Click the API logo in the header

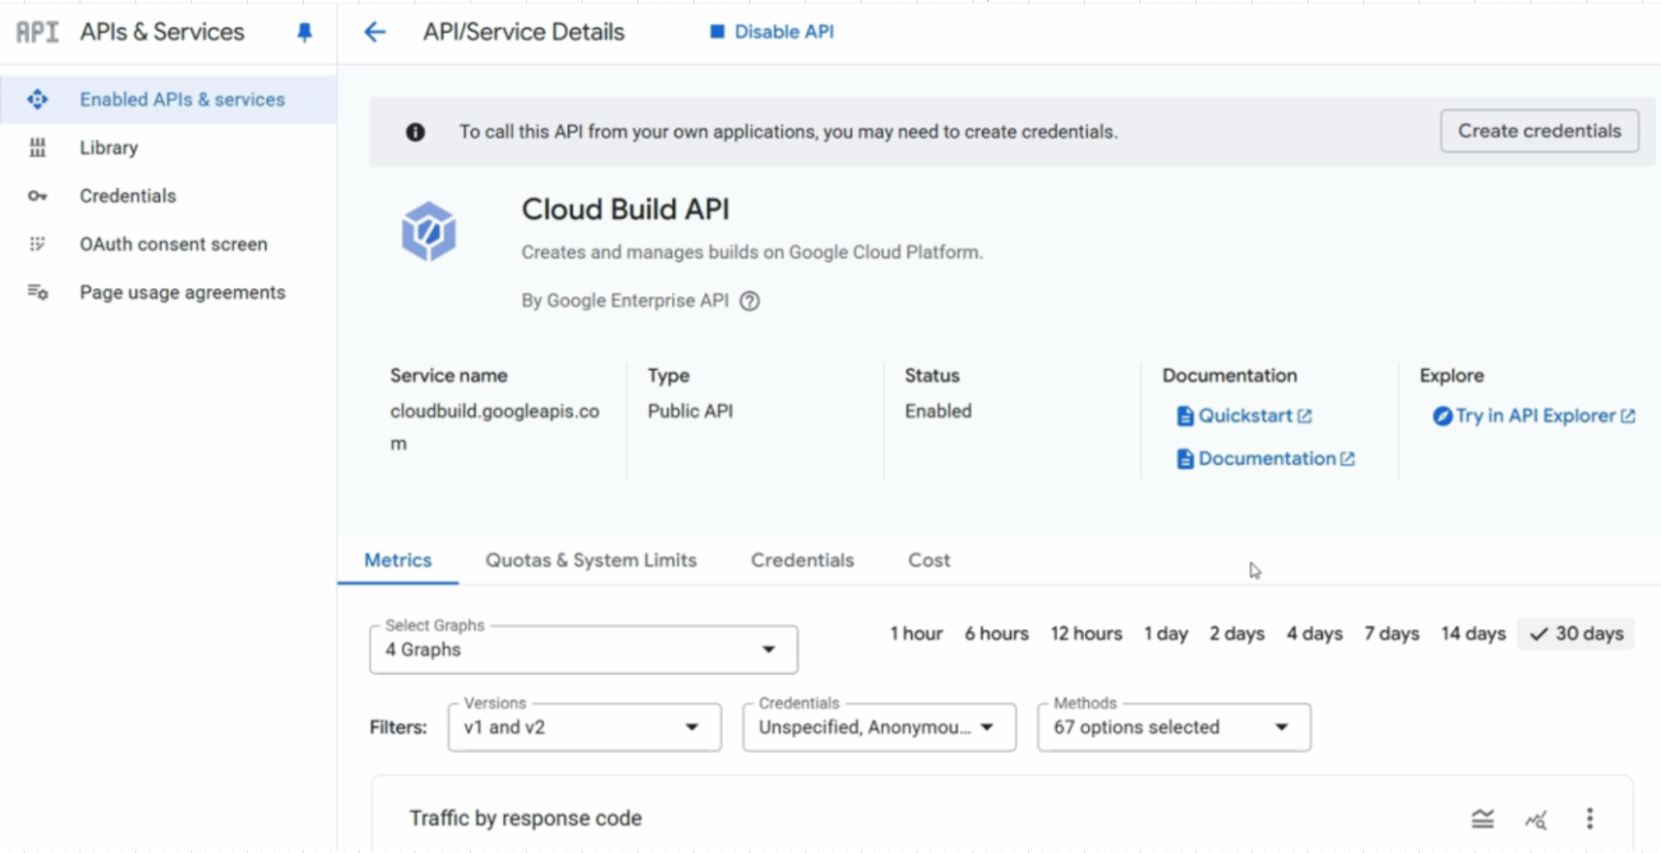pos(38,32)
